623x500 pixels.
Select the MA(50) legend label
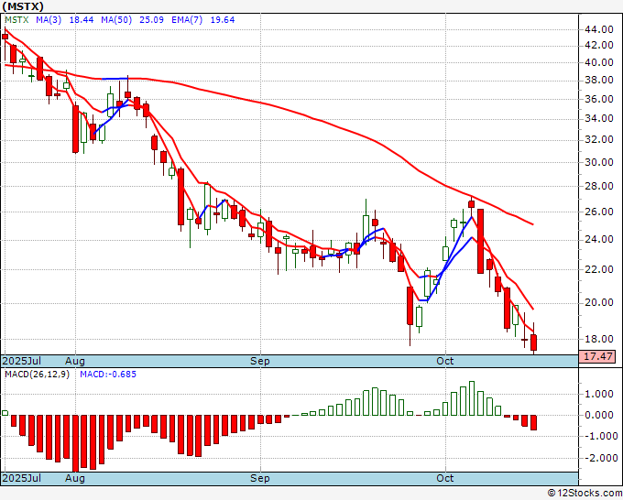pyautogui.click(x=116, y=20)
